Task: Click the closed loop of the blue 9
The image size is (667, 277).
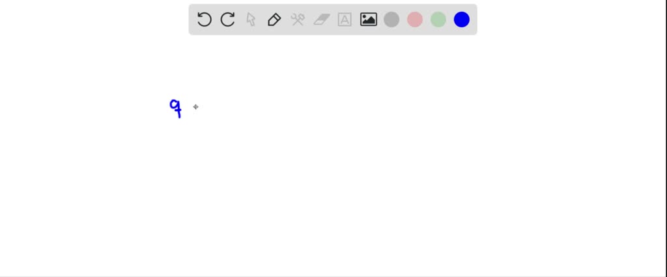Action: (x=175, y=105)
